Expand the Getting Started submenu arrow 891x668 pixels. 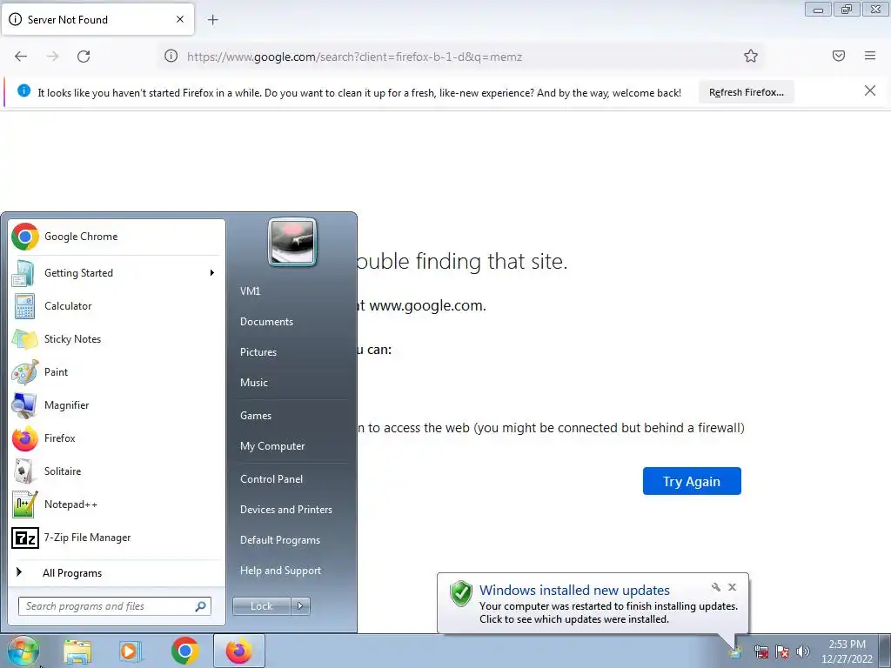click(212, 272)
